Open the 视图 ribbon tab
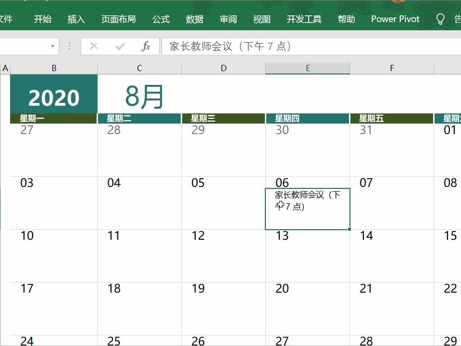This screenshot has height=346, width=461. 261,19
